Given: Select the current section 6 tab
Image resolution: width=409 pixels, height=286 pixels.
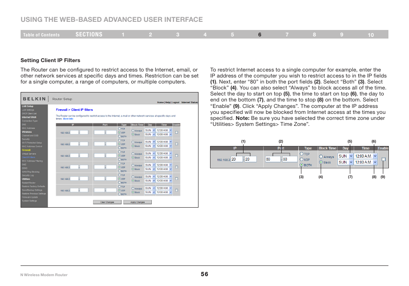Looking at the screenshot, I should (260, 35).
